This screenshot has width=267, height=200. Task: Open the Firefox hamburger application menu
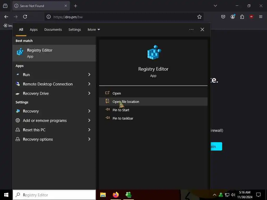(261, 17)
